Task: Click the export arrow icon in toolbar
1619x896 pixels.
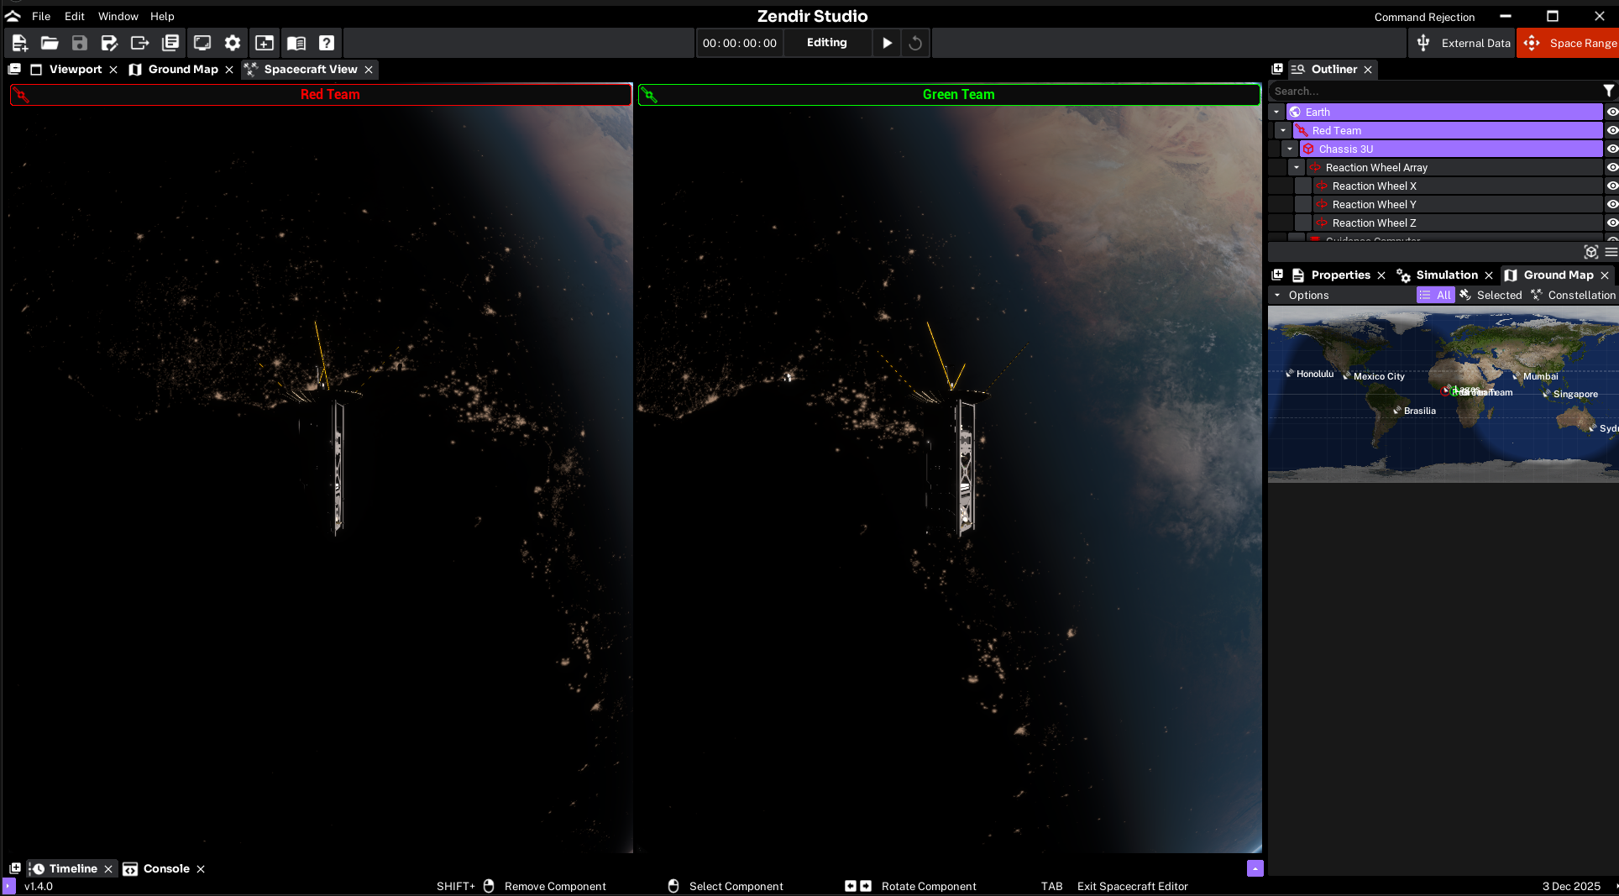Action: [x=139, y=43]
